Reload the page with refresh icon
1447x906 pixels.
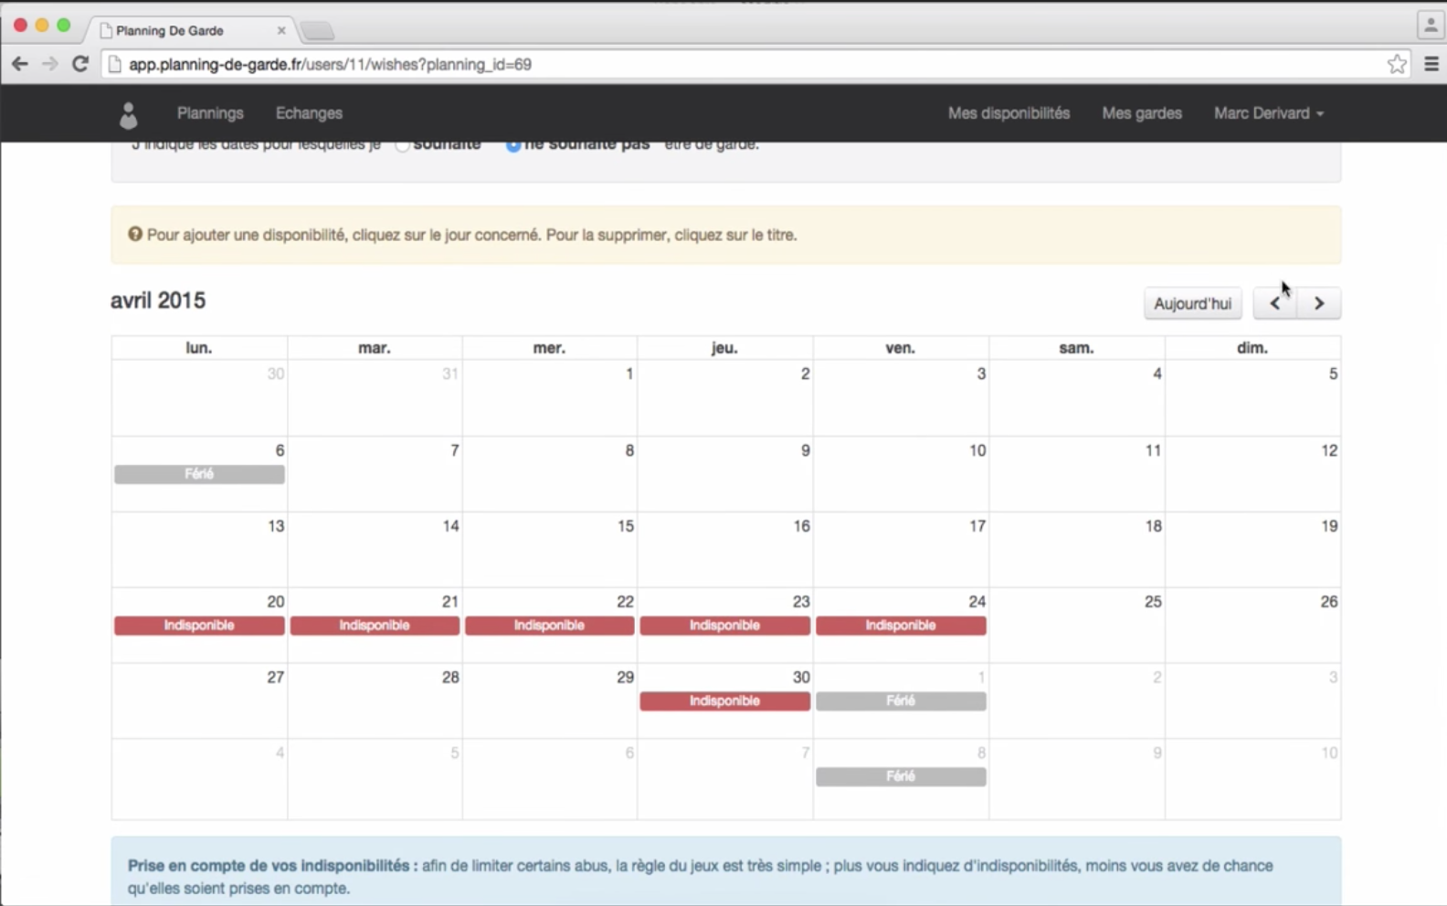(x=80, y=64)
